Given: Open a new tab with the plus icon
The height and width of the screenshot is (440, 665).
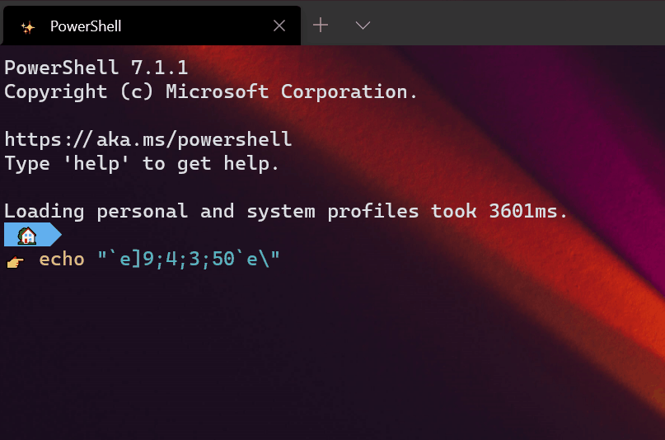Looking at the screenshot, I should tap(321, 26).
